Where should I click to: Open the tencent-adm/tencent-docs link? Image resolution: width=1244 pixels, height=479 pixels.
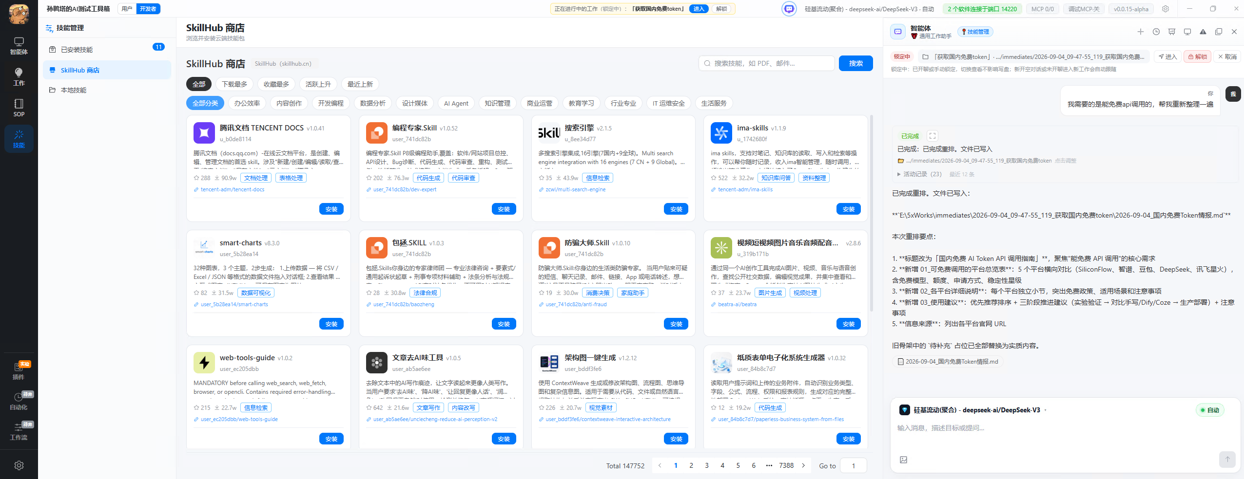(x=233, y=189)
